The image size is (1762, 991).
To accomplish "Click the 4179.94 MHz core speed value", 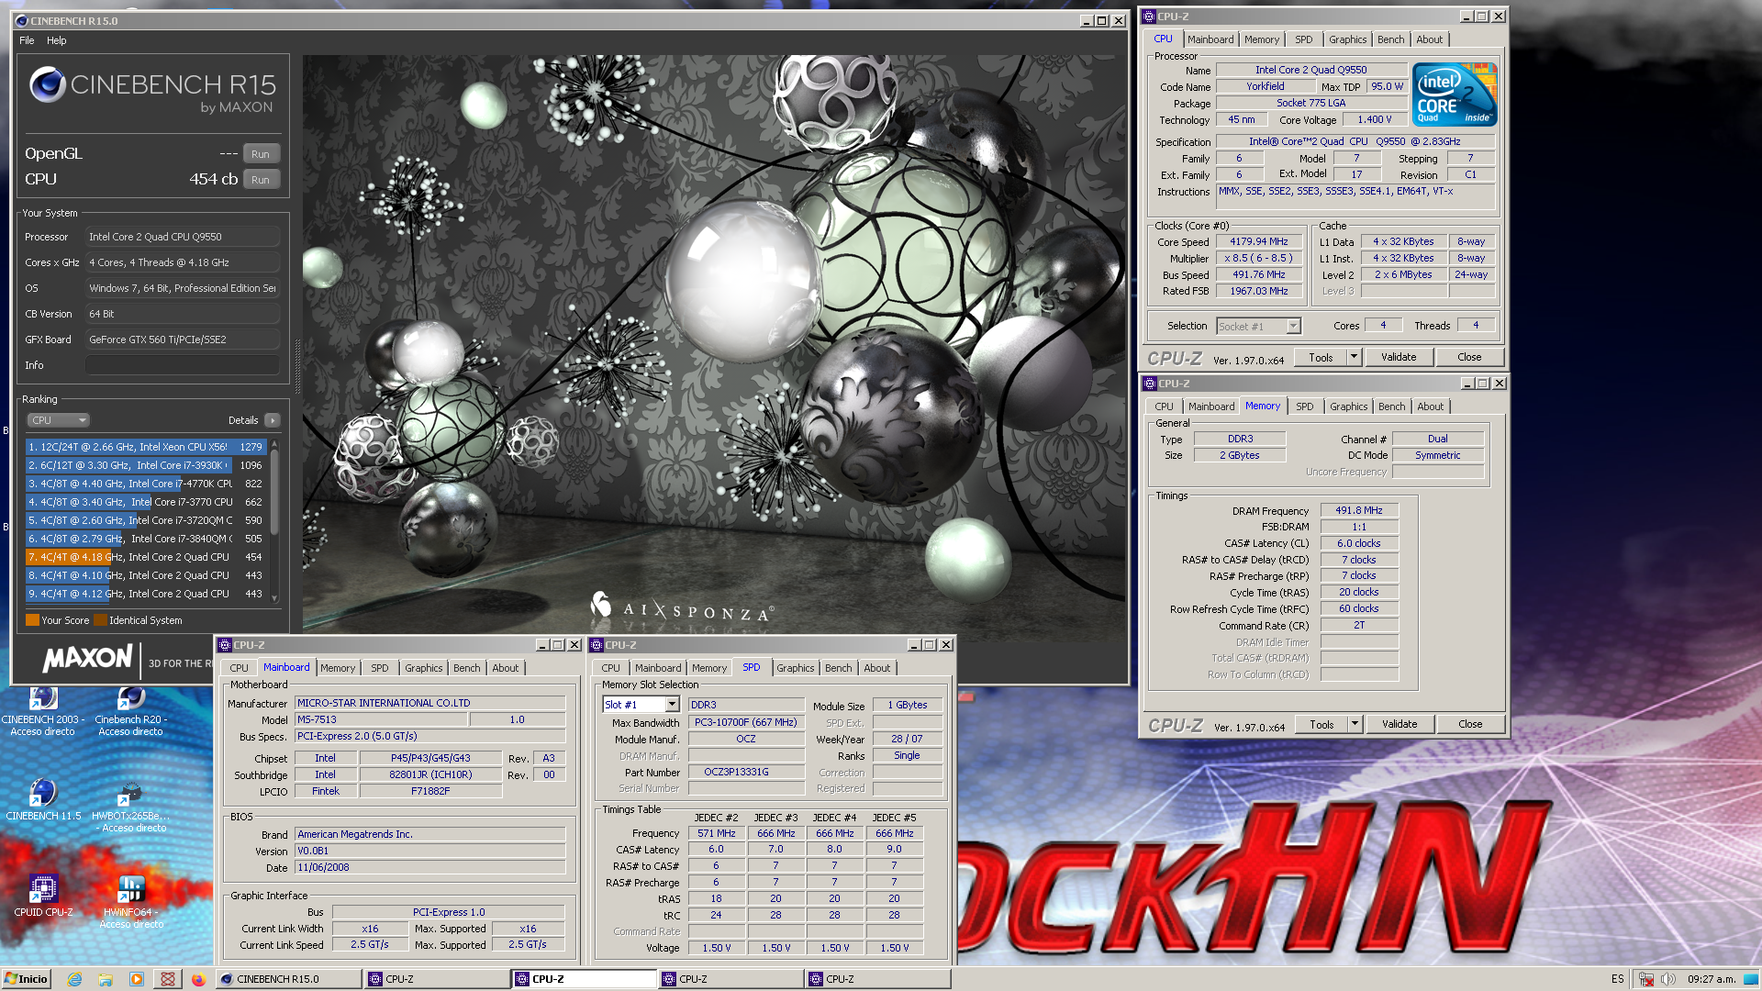I will tap(1259, 241).
